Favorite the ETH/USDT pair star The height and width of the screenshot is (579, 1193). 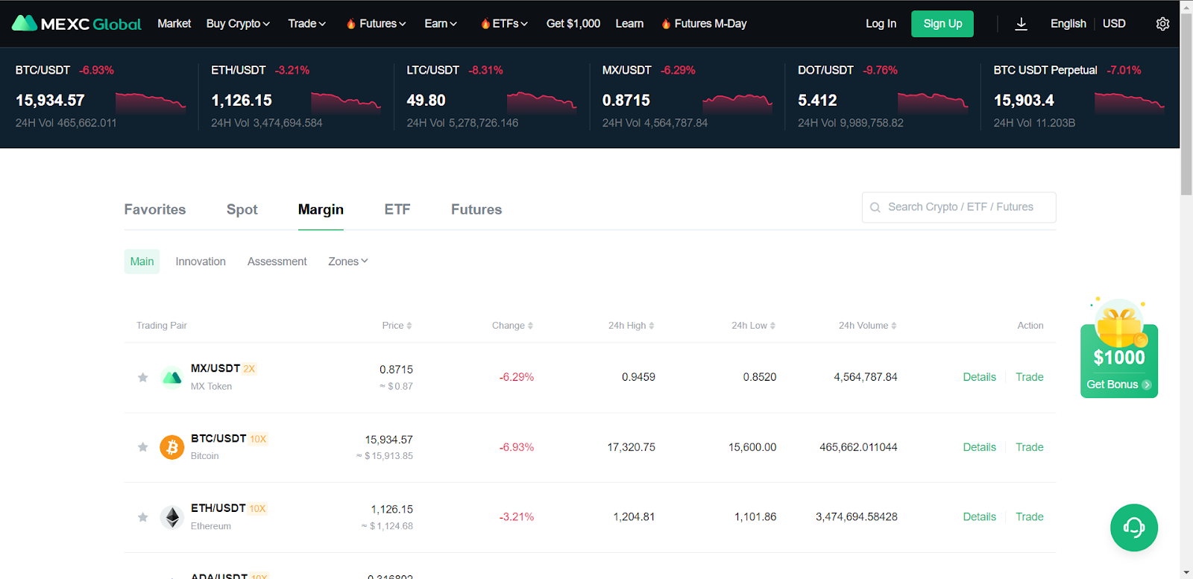143,517
